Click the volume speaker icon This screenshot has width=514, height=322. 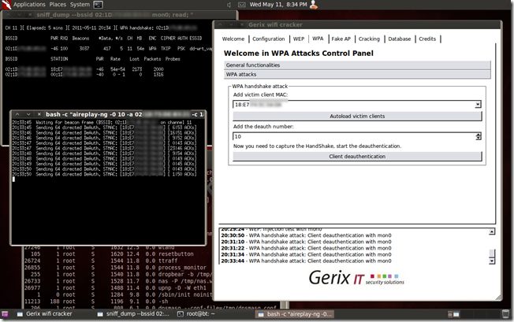[229, 5]
